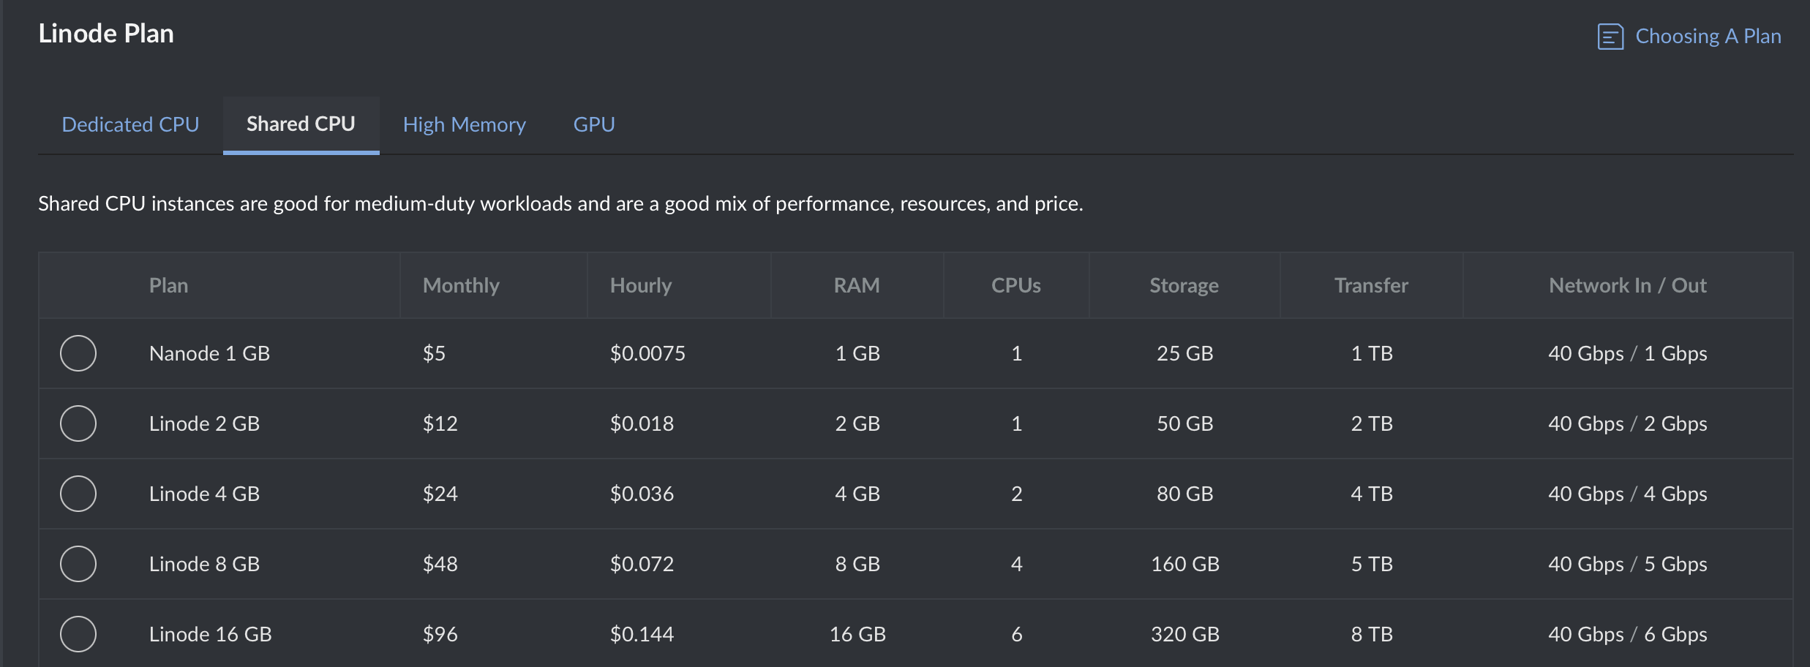
Task: Select the Nanode 1 GB radio button
Action: coord(78,353)
